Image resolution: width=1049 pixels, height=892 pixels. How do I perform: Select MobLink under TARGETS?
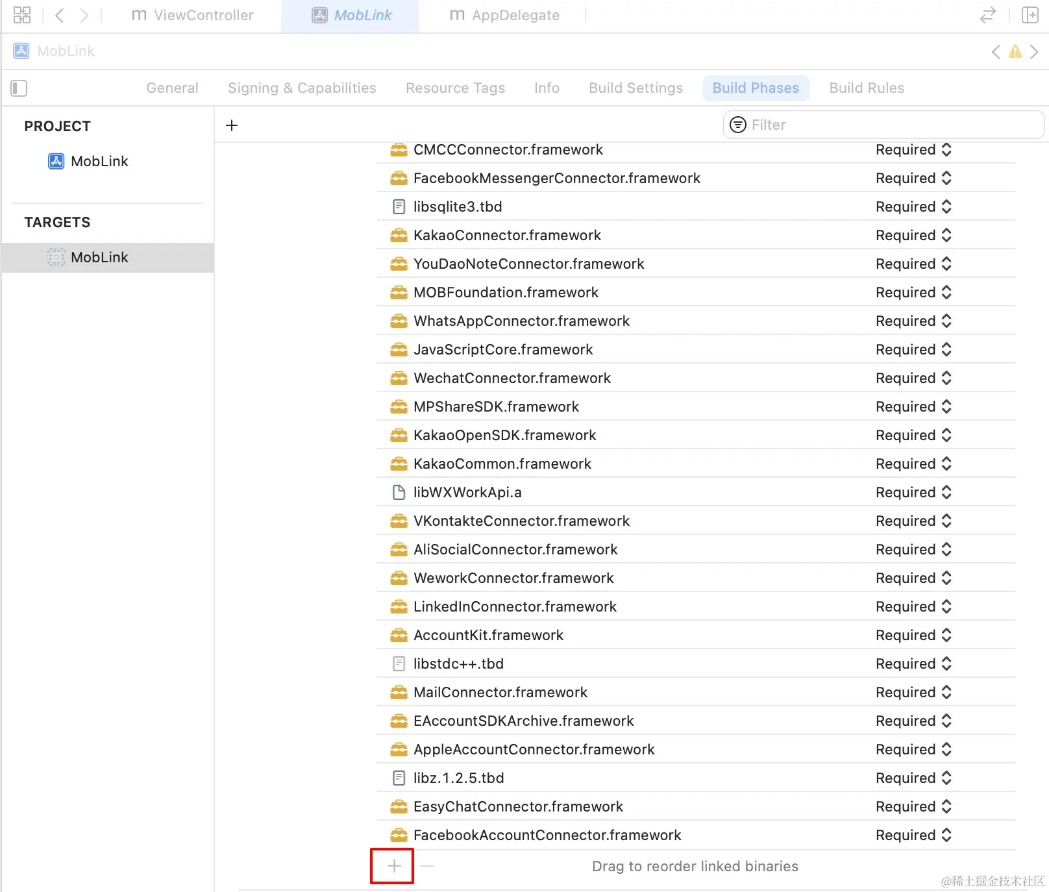108,257
